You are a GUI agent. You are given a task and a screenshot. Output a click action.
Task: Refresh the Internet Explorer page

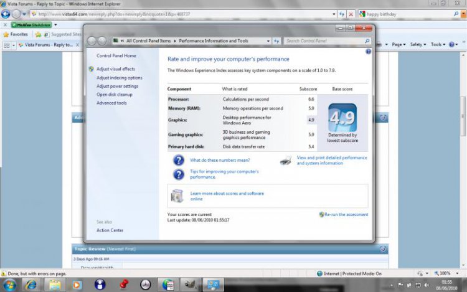pyautogui.click(x=342, y=14)
